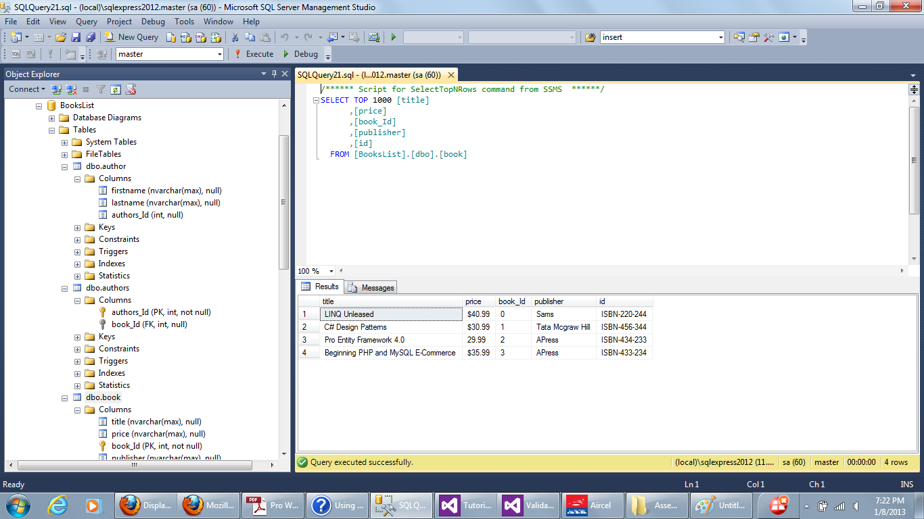Click Disconnect icon in Object Explorer
924x519 pixels.
coord(71,89)
